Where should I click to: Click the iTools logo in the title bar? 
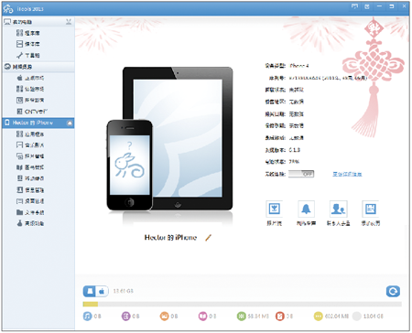(x=8, y=9)
